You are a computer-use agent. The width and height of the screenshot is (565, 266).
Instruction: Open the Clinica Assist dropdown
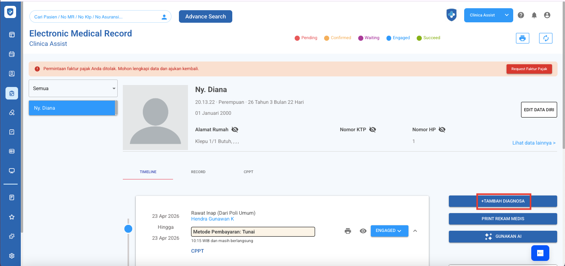pyautogui.click(x=488, y=15)
